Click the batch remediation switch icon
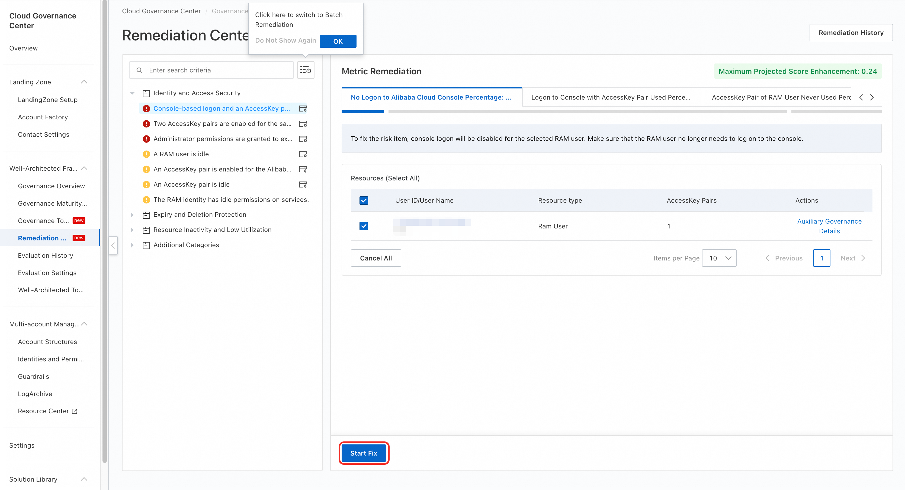The image size is (905, 490). click(x=305, y=70)
